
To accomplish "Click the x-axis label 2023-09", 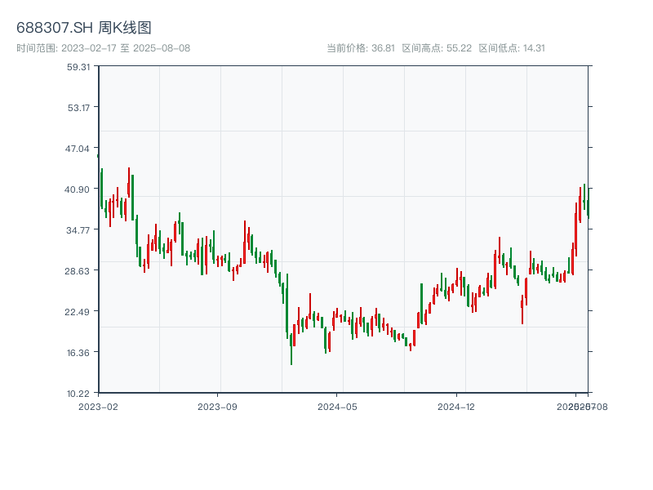I will click(217, 407).
